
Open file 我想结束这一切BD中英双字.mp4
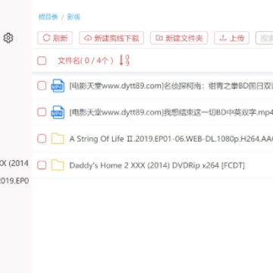coord(171,112)
